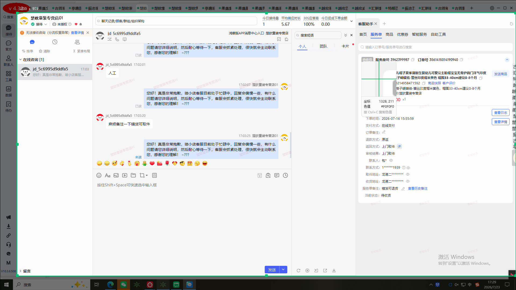This screenshot has height=290, width=516.
Task: Click the import icon under quick phrases
Action: pos(316,270)
